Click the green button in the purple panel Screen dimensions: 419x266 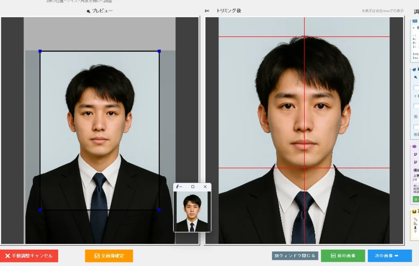tap(416, 199)
